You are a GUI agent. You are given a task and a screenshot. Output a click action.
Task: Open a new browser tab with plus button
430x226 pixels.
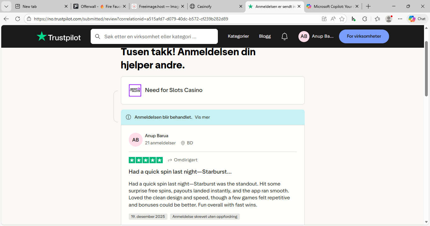click(x=368, y=6)
